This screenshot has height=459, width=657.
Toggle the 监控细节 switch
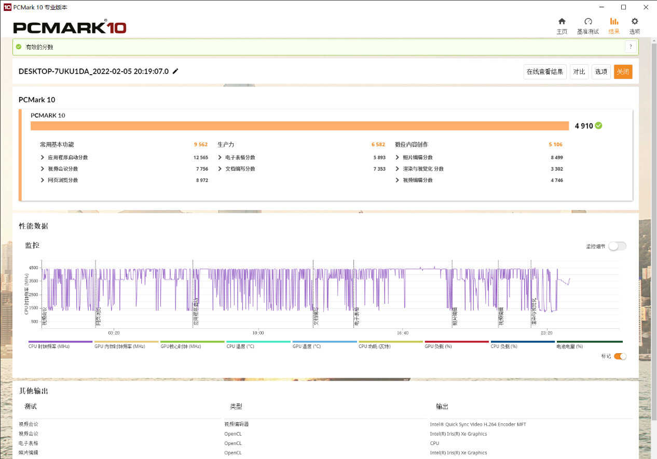618,246
